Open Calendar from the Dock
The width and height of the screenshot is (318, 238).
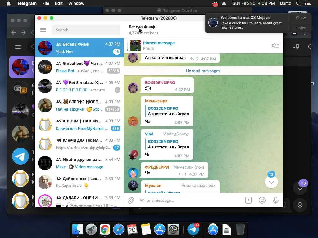coord(132,230)
